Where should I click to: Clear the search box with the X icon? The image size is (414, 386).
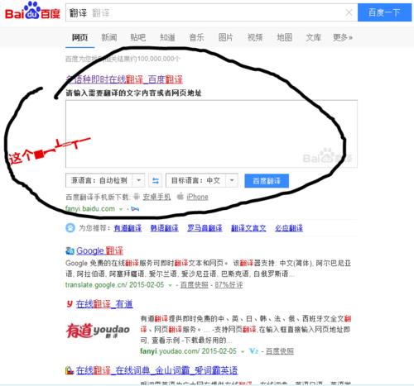point(349,12)
